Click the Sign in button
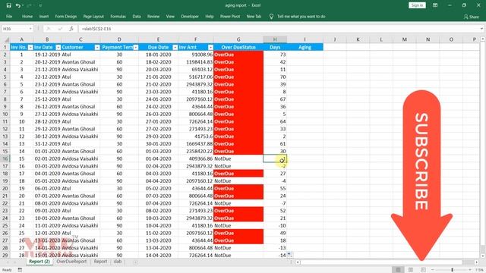486x273 pixels. [x=417, y=5]
